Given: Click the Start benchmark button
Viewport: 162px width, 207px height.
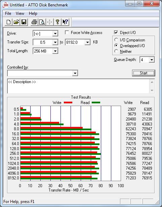Looking at the screenshot, I should click(x=144, y=73).
